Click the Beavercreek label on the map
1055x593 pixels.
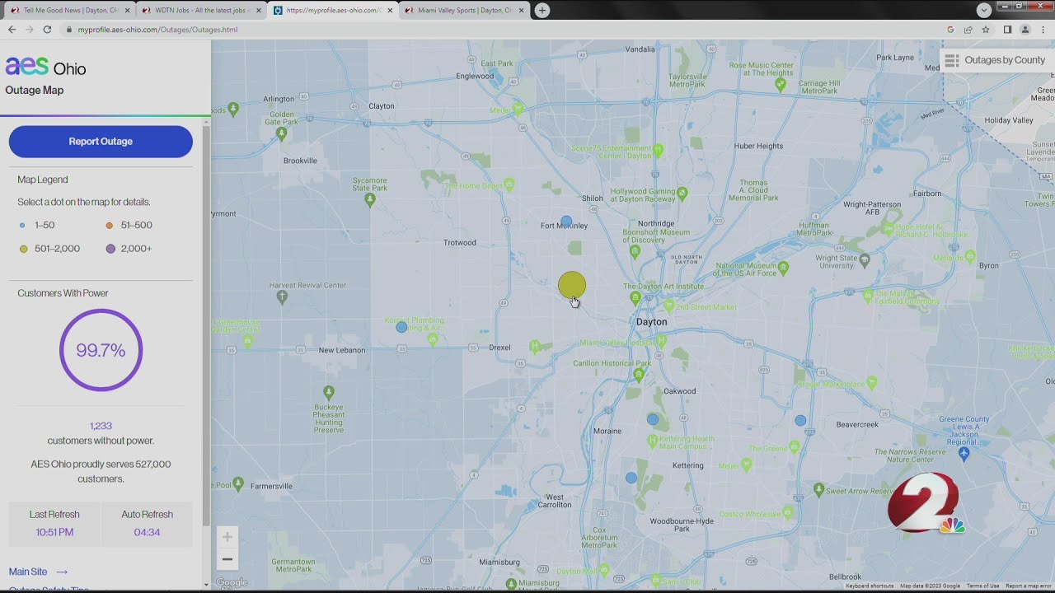point(857,425)
